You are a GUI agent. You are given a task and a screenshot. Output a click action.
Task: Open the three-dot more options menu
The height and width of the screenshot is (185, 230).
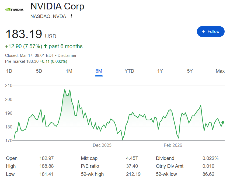pyautogui.click(x=71, y=16)
